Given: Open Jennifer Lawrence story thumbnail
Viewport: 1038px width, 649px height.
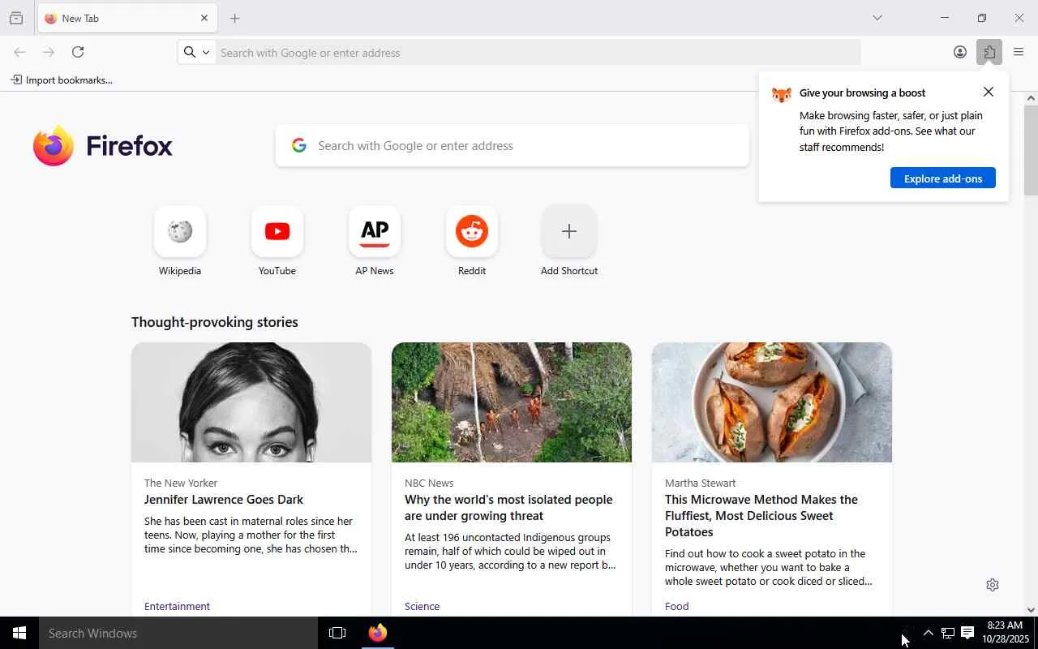Looking at the screenshot, I should tap(251, 402).
